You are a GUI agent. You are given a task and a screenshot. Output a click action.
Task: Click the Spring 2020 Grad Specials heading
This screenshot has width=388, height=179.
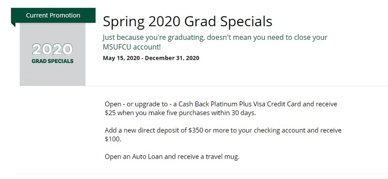click(x=187, y=21)
